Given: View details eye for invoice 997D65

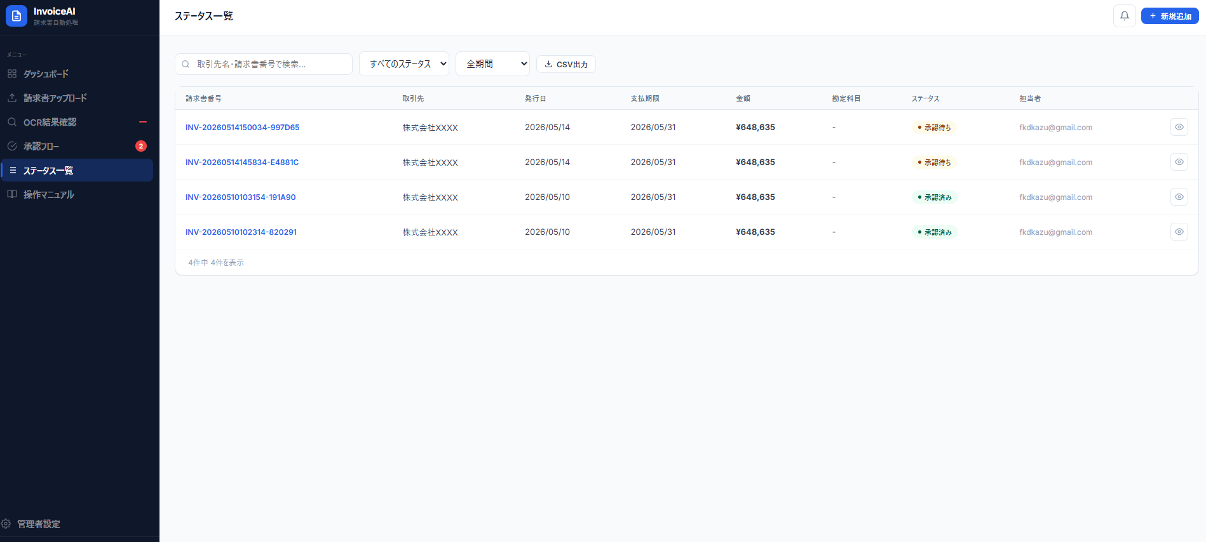Looking at the screenshot, I should point(1179,127).
